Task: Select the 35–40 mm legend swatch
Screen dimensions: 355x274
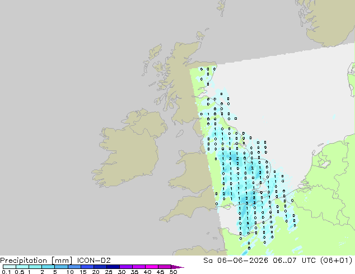Action: pyautogui.click(x=139, y=267)
